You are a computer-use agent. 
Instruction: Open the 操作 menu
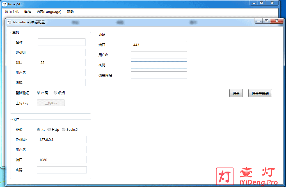click(x=28, y=12)
